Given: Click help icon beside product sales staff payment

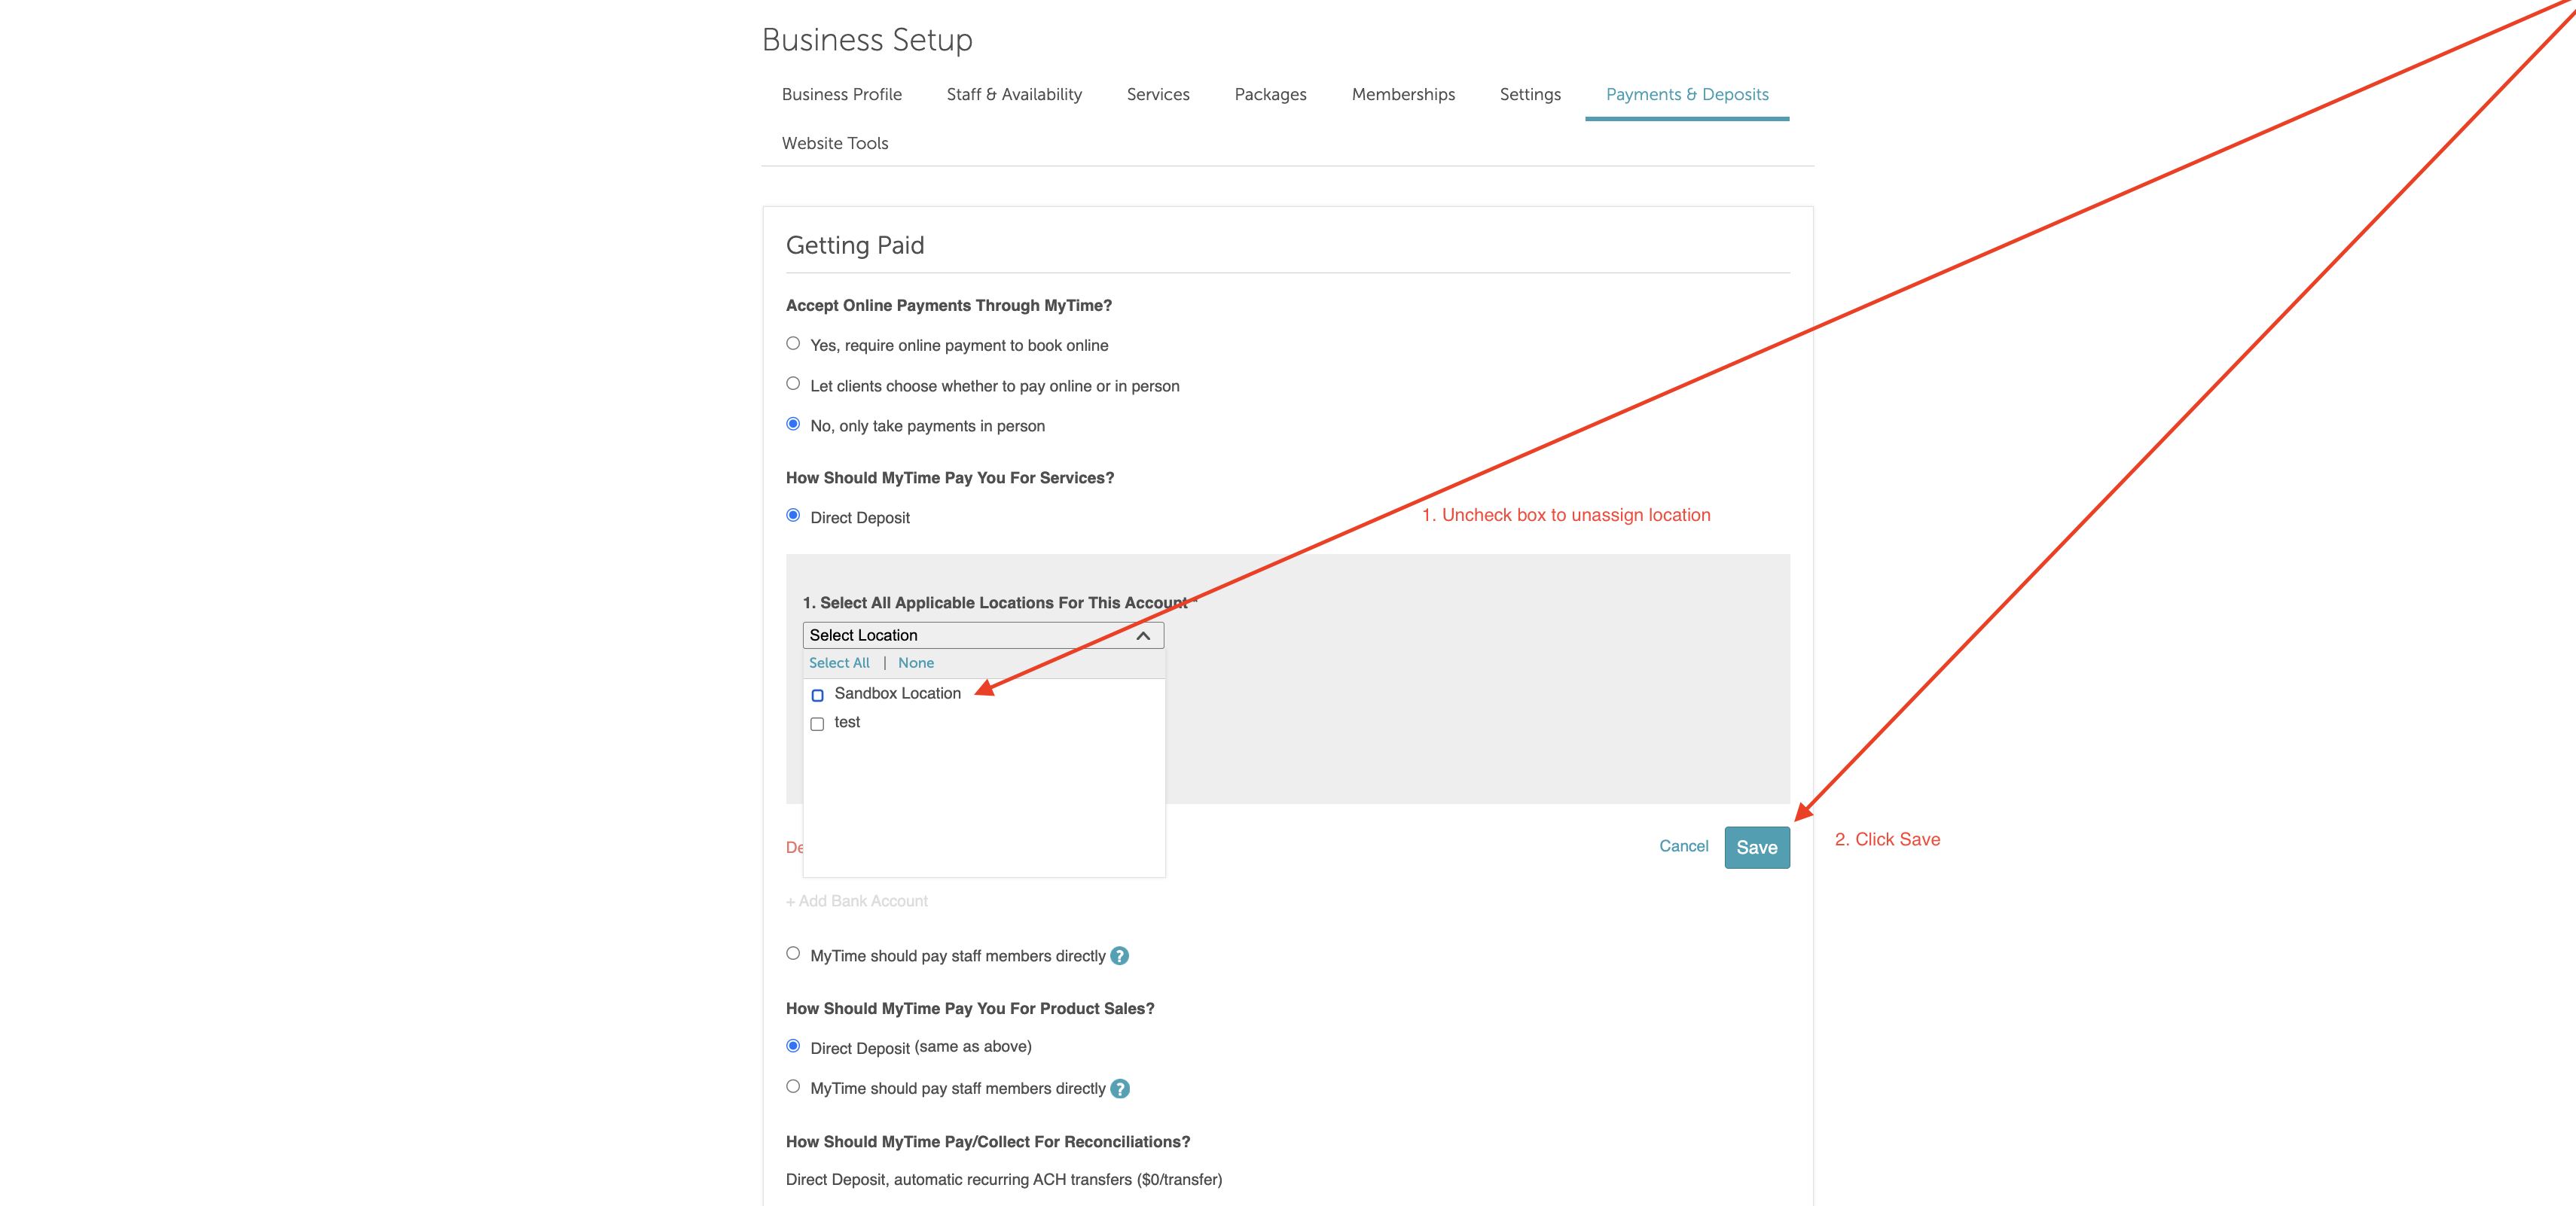Looking at the screenshot, I should point(1119,1089).
